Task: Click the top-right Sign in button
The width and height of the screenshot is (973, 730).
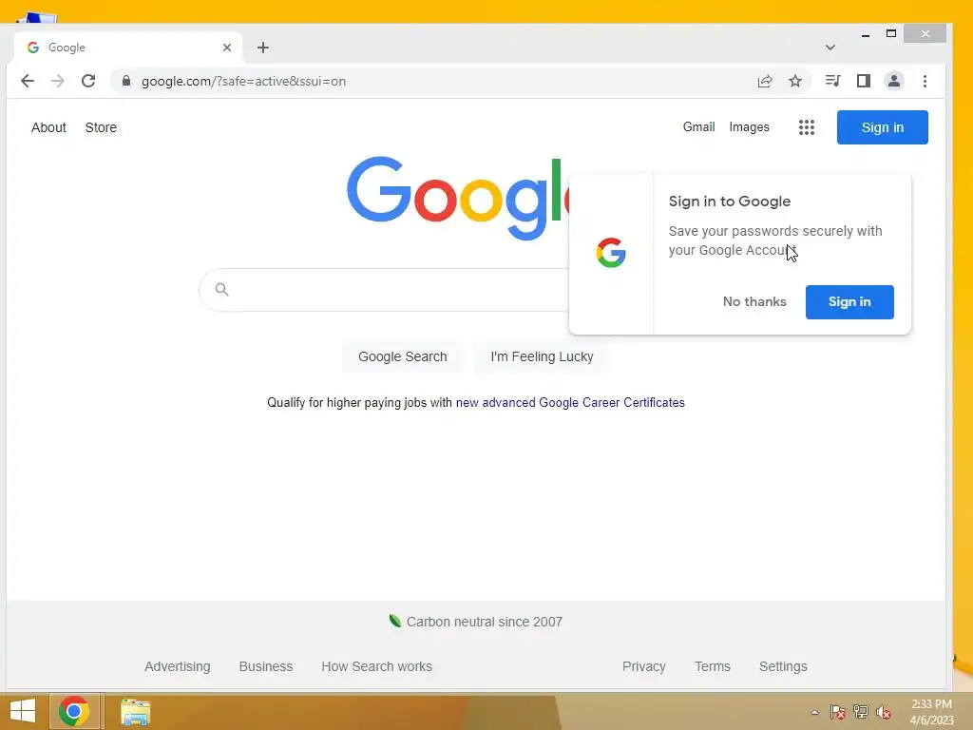Action: pyautogui.click(x=882, y=127)
